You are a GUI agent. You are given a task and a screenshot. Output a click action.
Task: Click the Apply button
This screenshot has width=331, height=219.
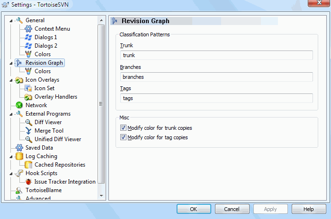[x=270, y=209]
